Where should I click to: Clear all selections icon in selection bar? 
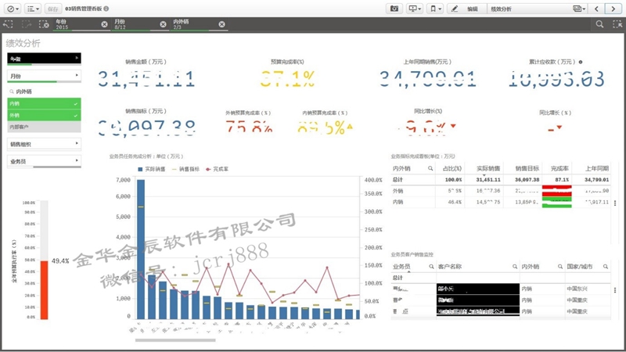44,24
